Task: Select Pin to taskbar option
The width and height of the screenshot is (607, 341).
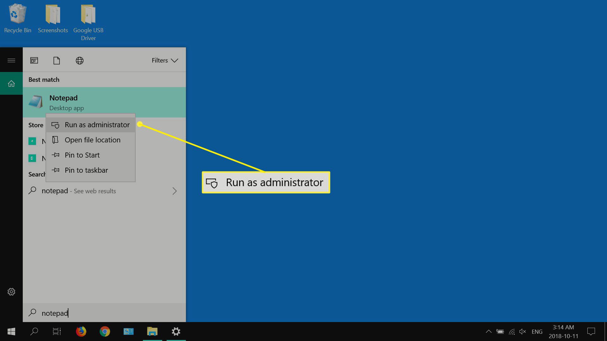Action: coord(86,170)
